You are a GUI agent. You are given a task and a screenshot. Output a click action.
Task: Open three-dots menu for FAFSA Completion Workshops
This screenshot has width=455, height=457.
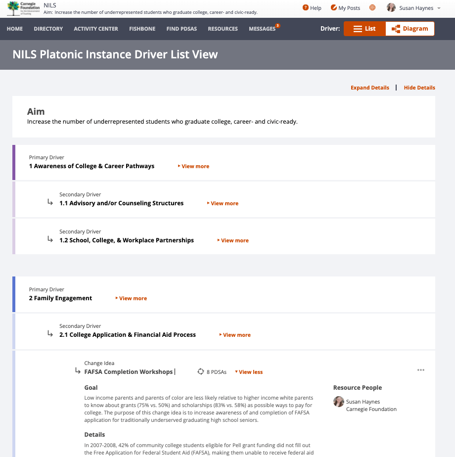pos(420,370)
